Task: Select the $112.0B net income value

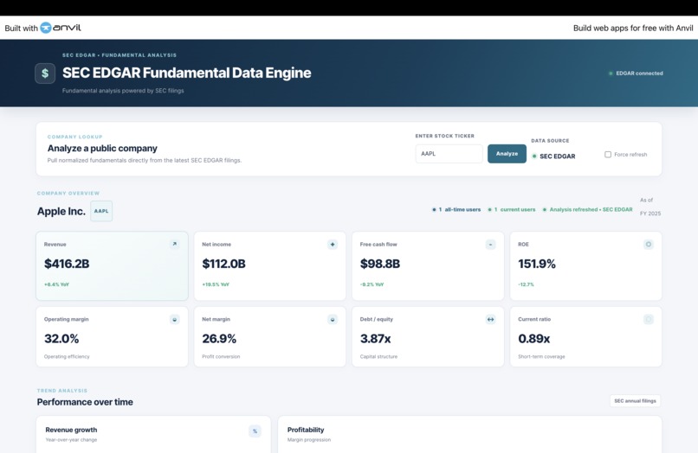Action: (x=224, y=264)
